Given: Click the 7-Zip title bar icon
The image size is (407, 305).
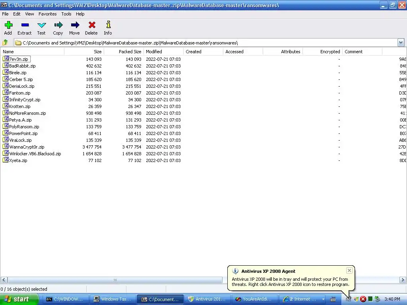Looking at the screenshot, I should pos(4,5).
